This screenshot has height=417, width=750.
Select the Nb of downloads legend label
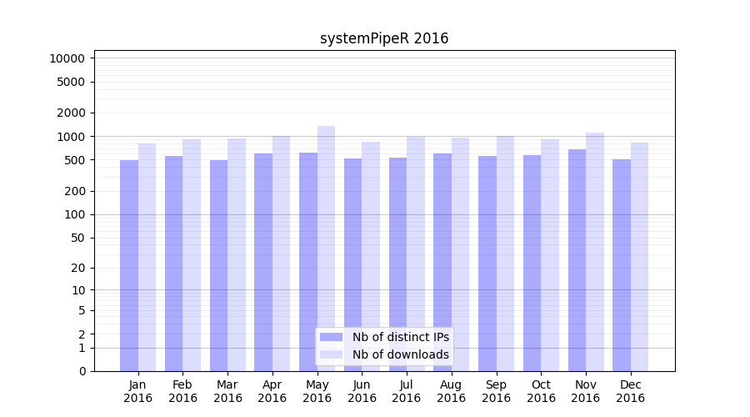(400, 354)
